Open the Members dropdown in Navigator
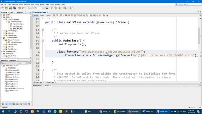 (x=8, y=63)
